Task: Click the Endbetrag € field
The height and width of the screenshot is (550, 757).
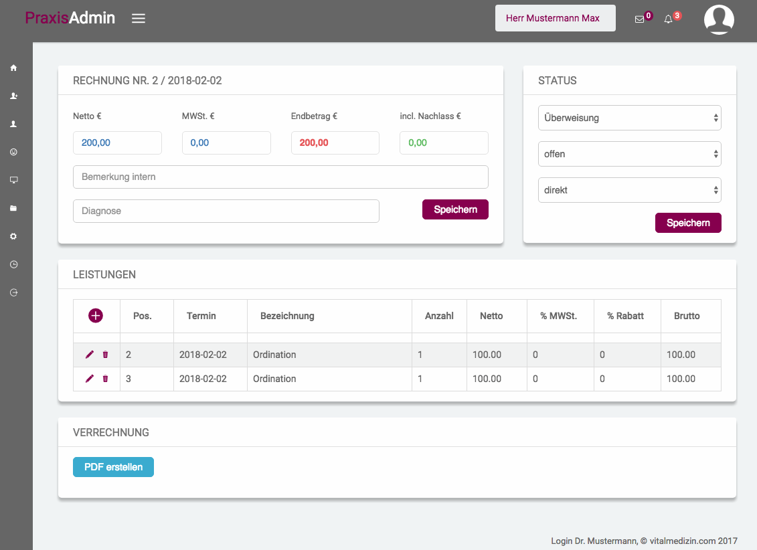Action: (335, 143)
